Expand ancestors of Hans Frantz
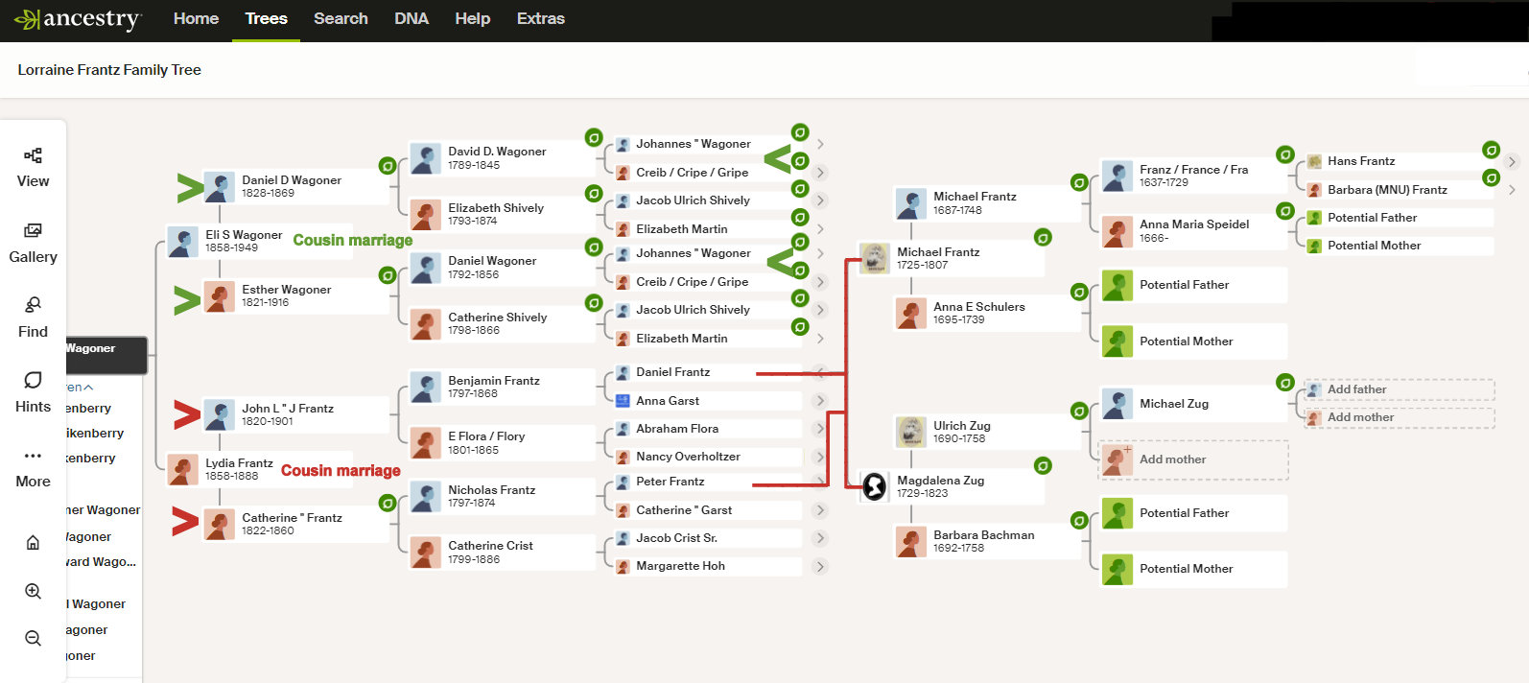The image size is (1529, 683). (1512, 162)
